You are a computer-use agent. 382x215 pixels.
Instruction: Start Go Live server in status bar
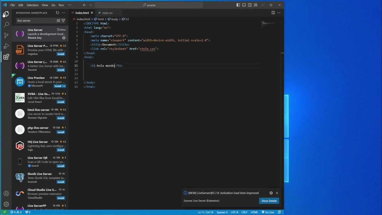tap(268, 212)
